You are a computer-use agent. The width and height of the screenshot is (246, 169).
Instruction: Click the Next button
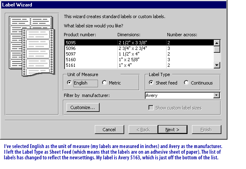click(173, 130)
